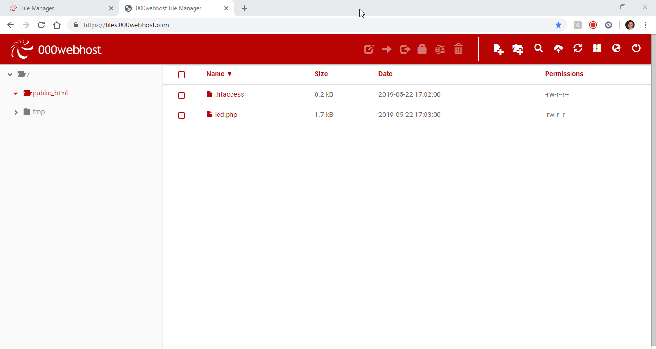Collapse the public_html folder in the sidebar
The width and height of the screenshot is (656, 349).
point(15,93)
